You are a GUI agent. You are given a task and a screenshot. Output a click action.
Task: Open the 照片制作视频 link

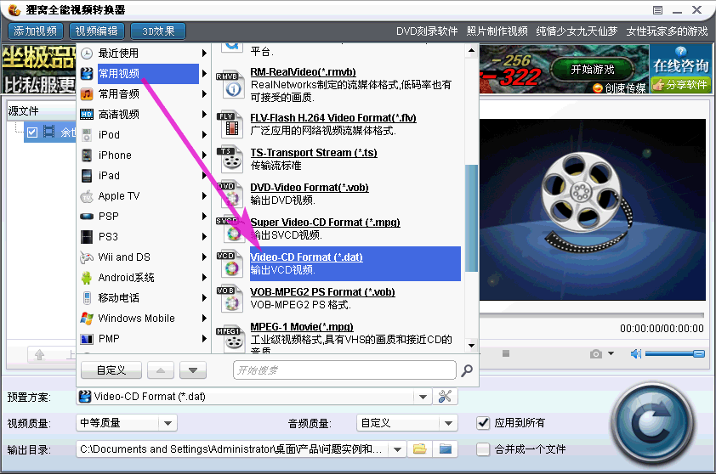tap(497, 31)
